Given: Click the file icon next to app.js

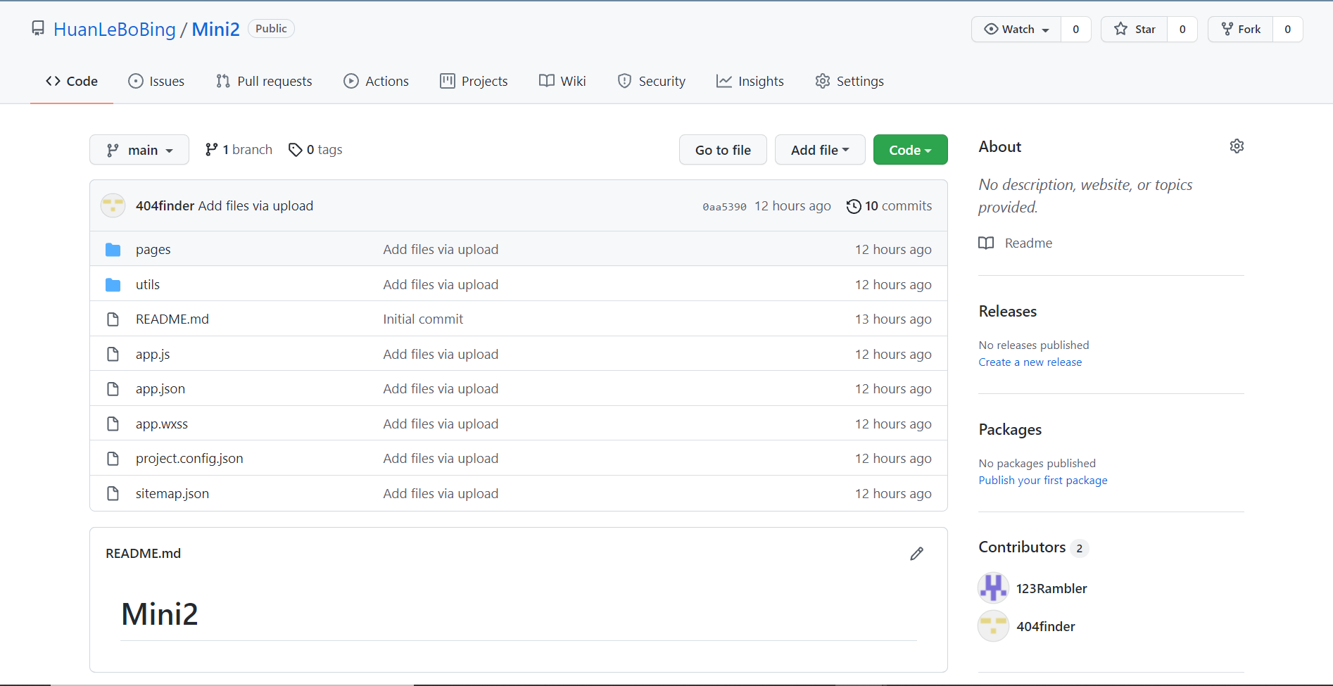Looking at the screenshot, I should pos(113,354).
